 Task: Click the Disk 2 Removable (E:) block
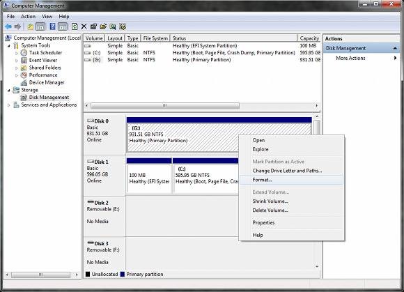pyautogui.click(x=104, y=216)
